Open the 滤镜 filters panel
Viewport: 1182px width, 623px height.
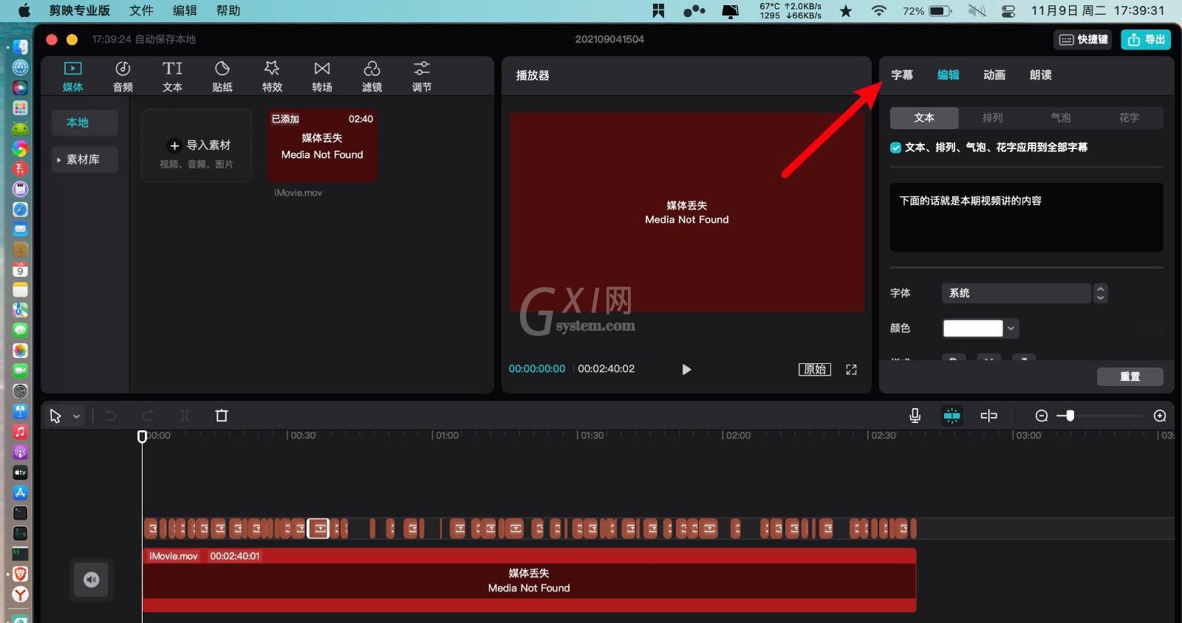(372, 77)
